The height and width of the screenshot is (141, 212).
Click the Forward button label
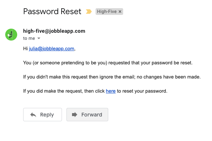point(92,115)
